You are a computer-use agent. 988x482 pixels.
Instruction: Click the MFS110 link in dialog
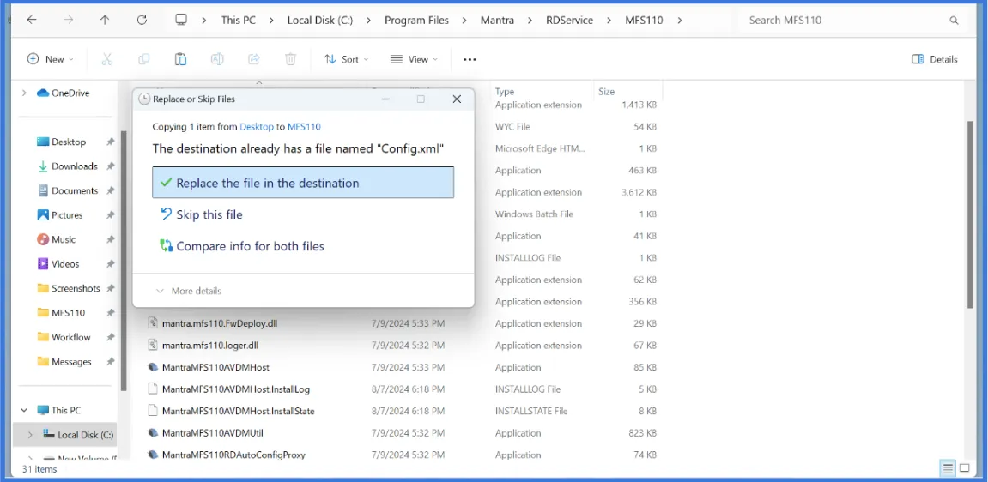pyautogui.click(x=305, y=126)
